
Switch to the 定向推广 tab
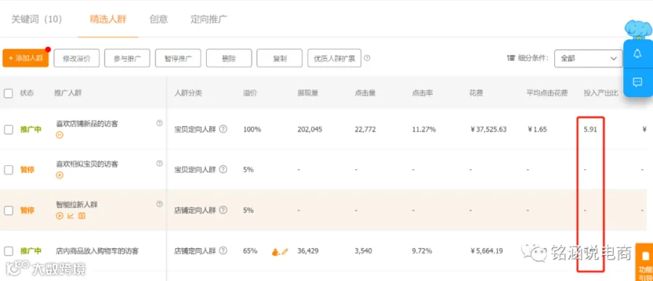click(x=209, y=19)
